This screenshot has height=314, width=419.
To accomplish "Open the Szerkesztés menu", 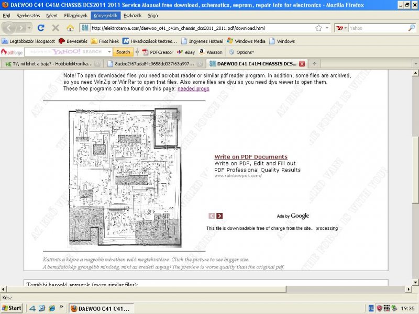I will click(x=28, y=16).
